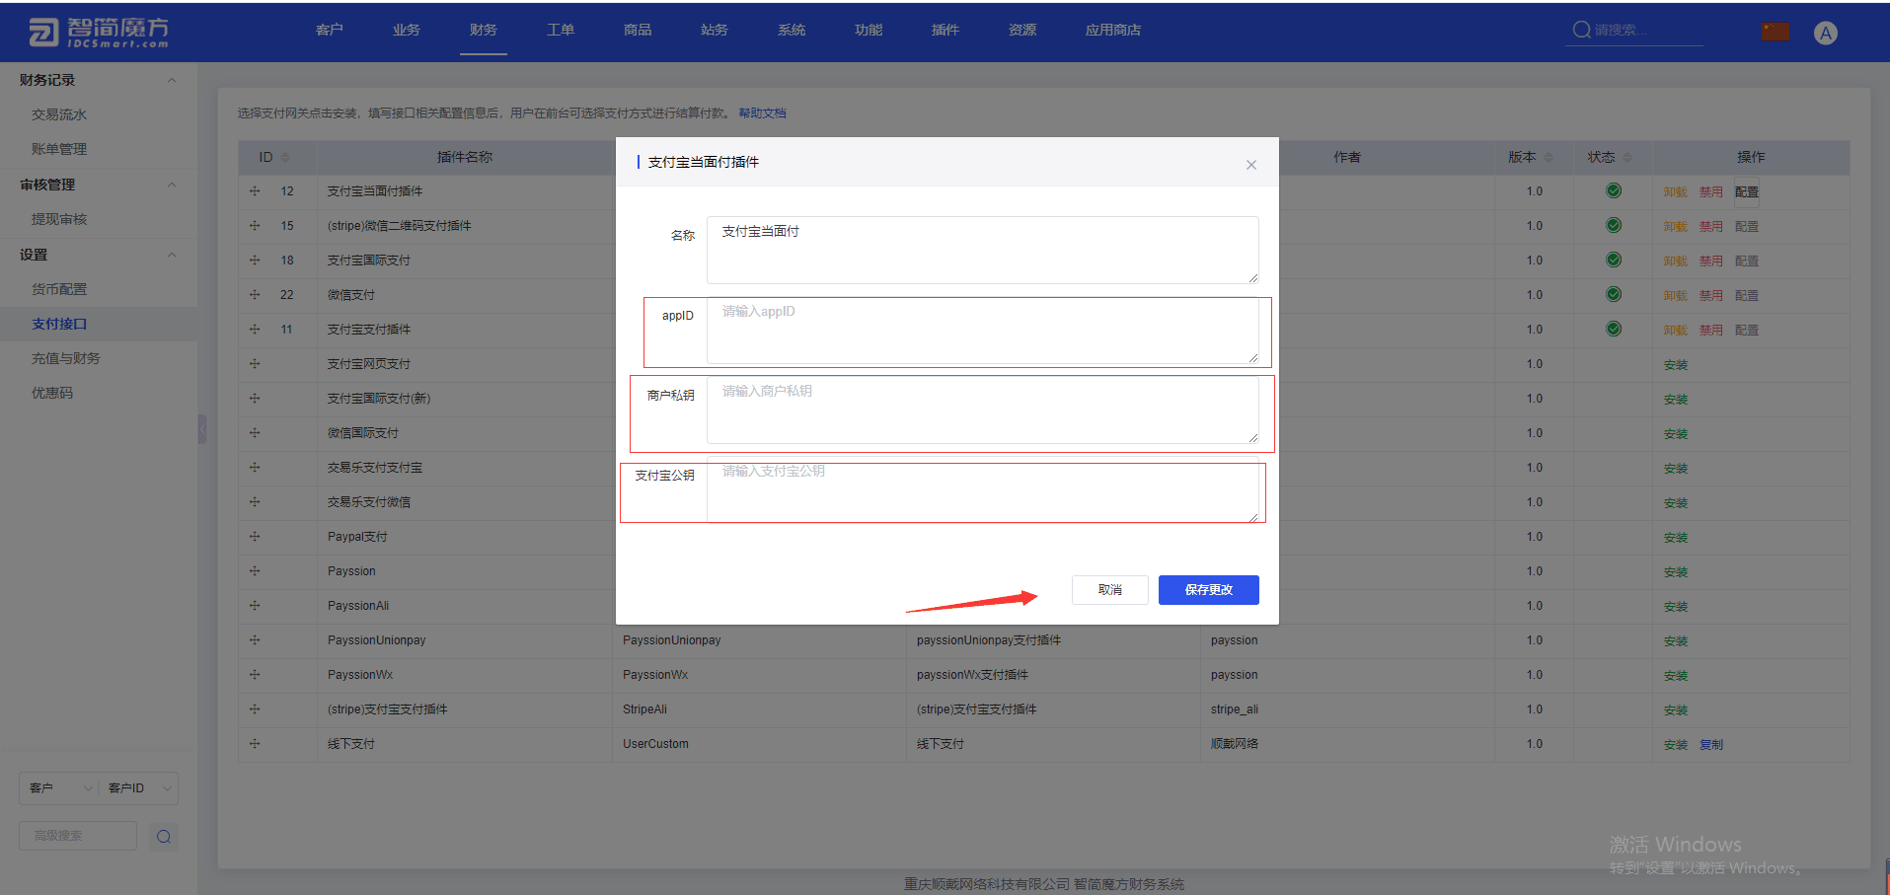Click the 保存更改 button
The height and width of the screenshot is (895, 1890).
[x=1208, y=590]
